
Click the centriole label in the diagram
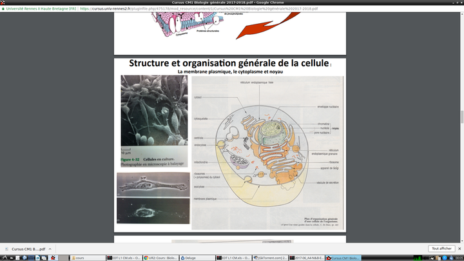(x=198, y=138)
